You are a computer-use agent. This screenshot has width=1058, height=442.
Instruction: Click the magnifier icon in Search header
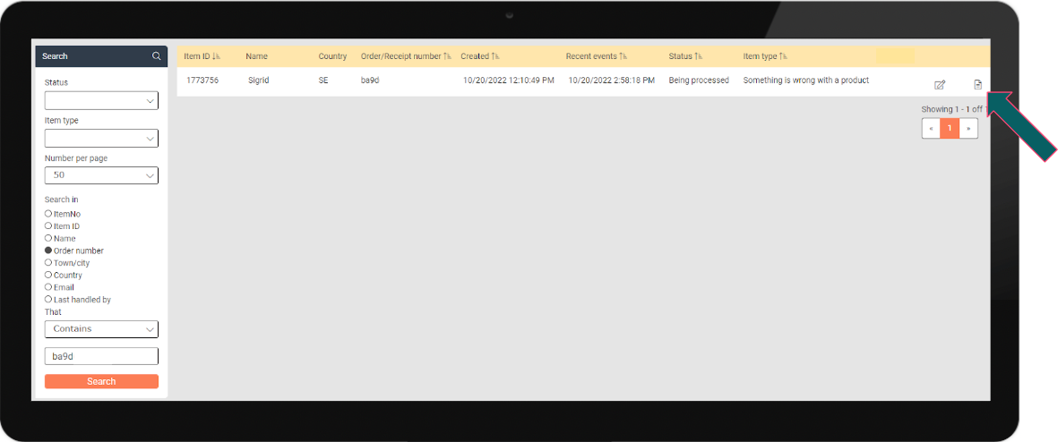point(157,56)
